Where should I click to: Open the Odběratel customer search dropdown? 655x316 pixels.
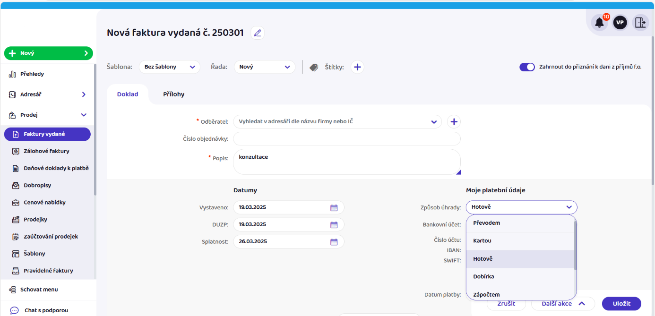click(337, 122)
